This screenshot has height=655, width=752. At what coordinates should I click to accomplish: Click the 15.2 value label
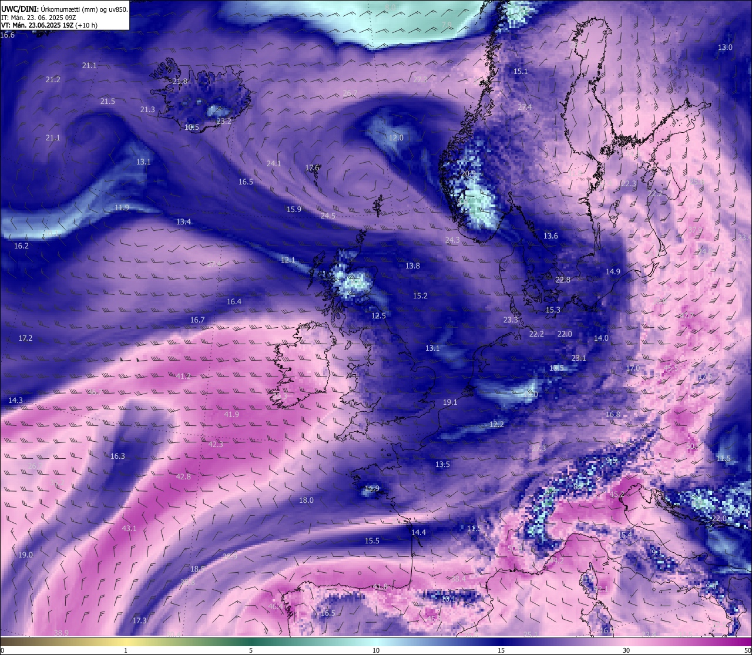point(420,296)
